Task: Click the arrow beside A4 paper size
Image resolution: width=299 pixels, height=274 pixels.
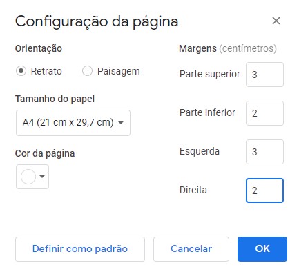Action: (121, 123)
